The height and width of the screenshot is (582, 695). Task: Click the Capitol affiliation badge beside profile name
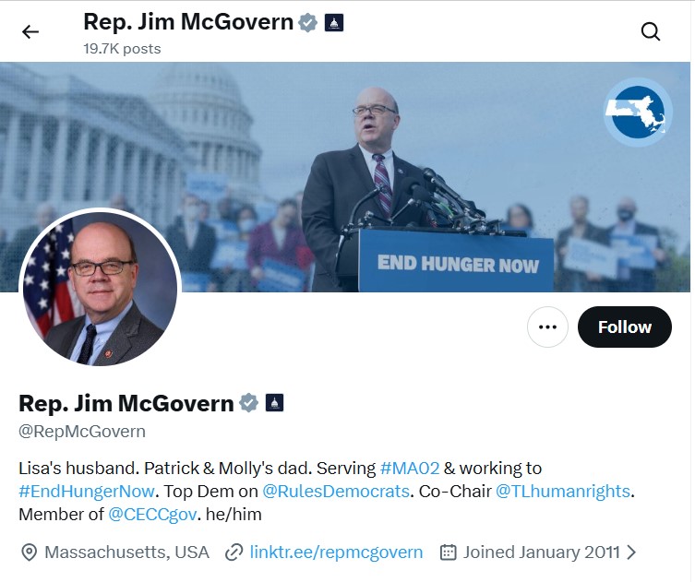[x=274, y=403]
